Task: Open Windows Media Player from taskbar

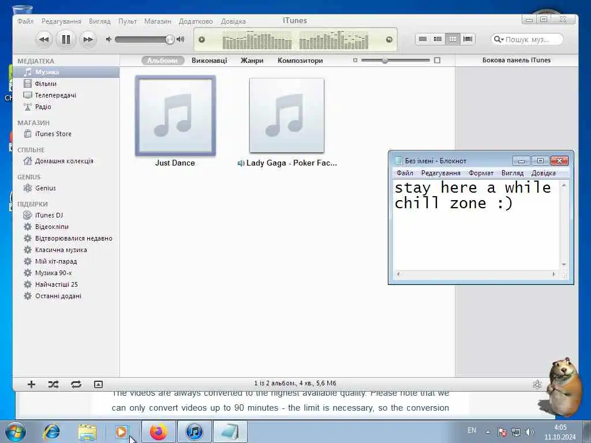Action: (121, 432)
